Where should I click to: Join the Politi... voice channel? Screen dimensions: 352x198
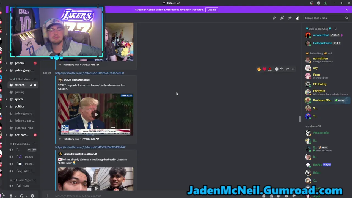(23, 164)
